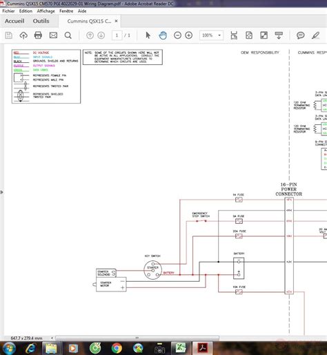
Task: Expand the left navigation pane arrow
Action: 1,192
